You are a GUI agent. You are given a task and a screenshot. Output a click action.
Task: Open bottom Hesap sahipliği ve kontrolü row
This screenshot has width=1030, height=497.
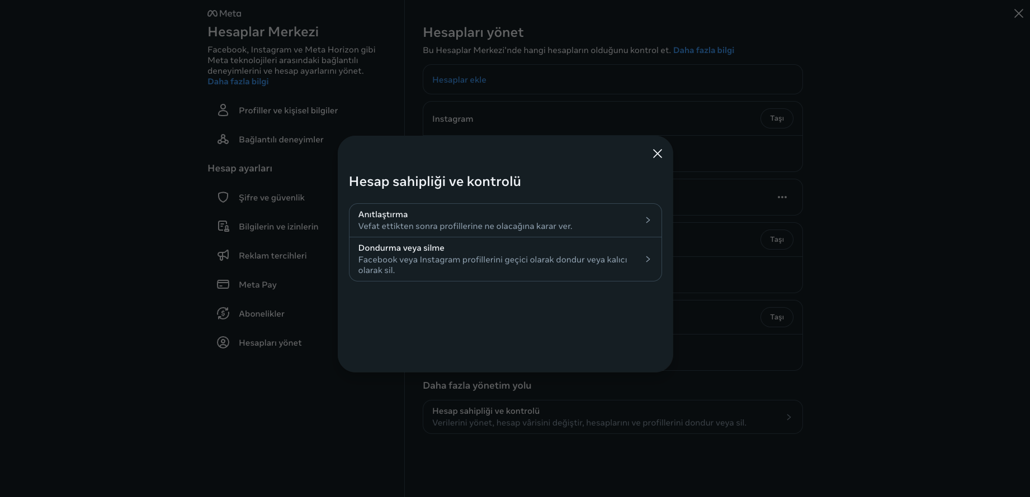[612, 417]
